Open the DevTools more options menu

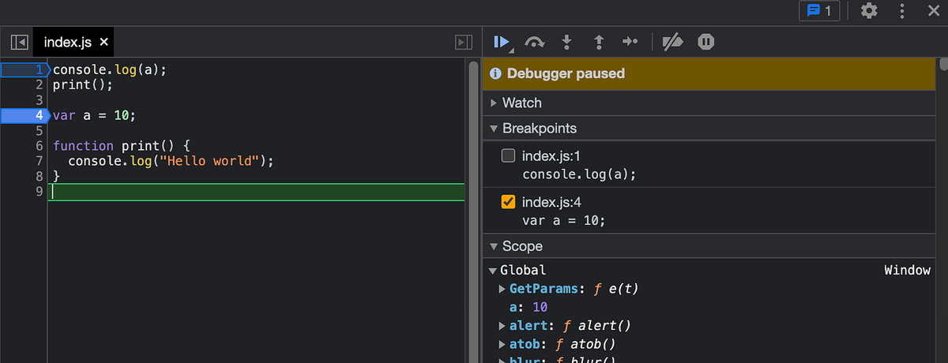[x=902, y=11]
